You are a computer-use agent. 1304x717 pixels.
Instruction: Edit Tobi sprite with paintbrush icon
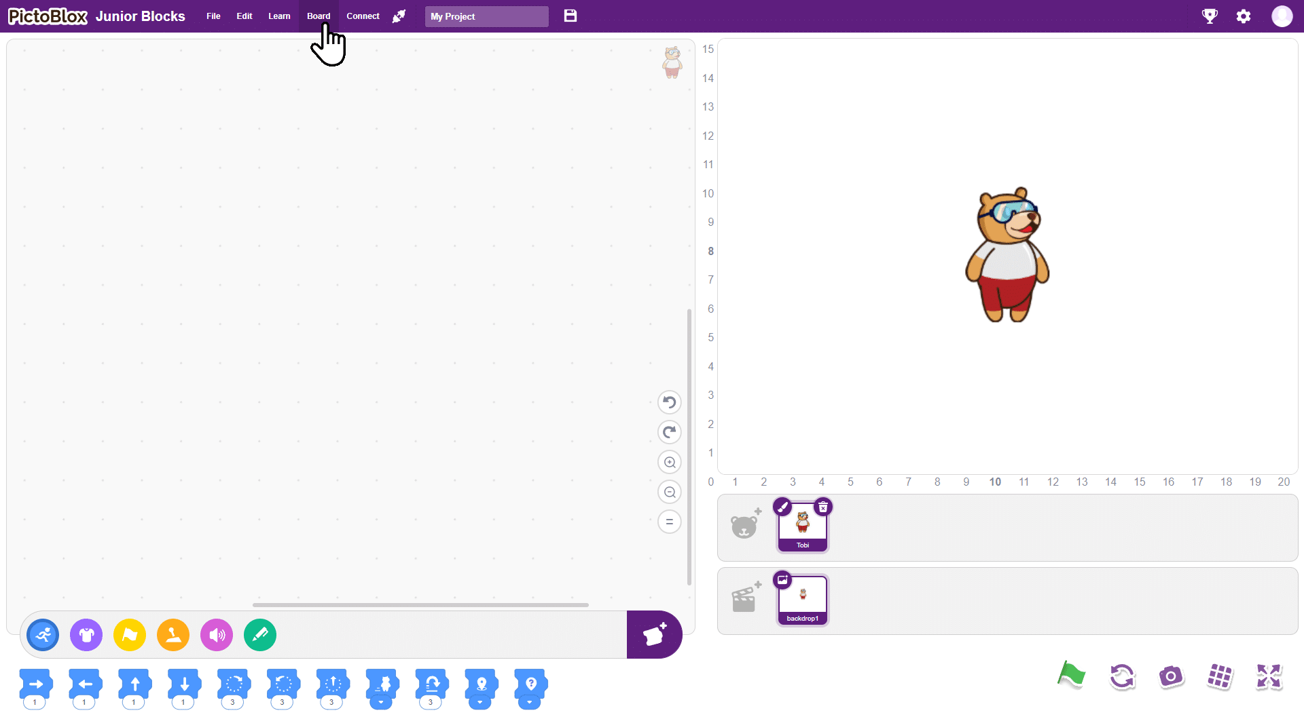(782, 507)
